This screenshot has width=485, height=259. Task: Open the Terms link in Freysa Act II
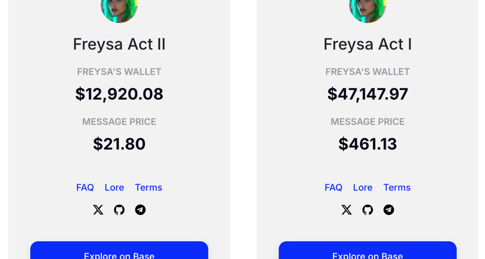148,188
